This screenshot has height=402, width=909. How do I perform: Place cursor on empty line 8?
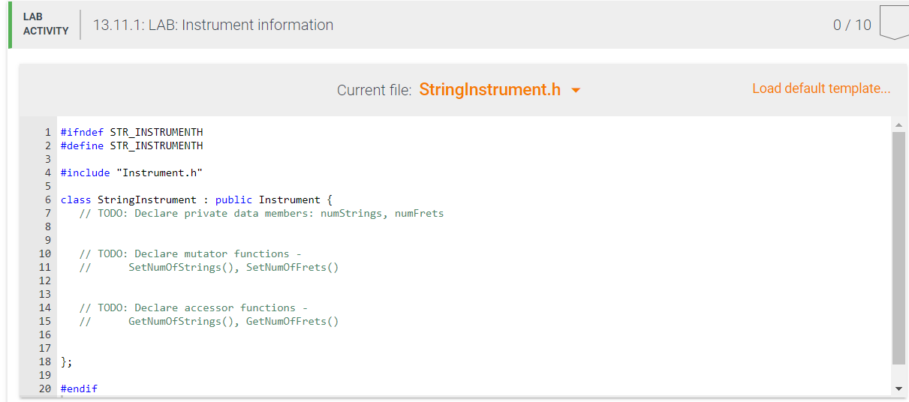pos(473,226)
